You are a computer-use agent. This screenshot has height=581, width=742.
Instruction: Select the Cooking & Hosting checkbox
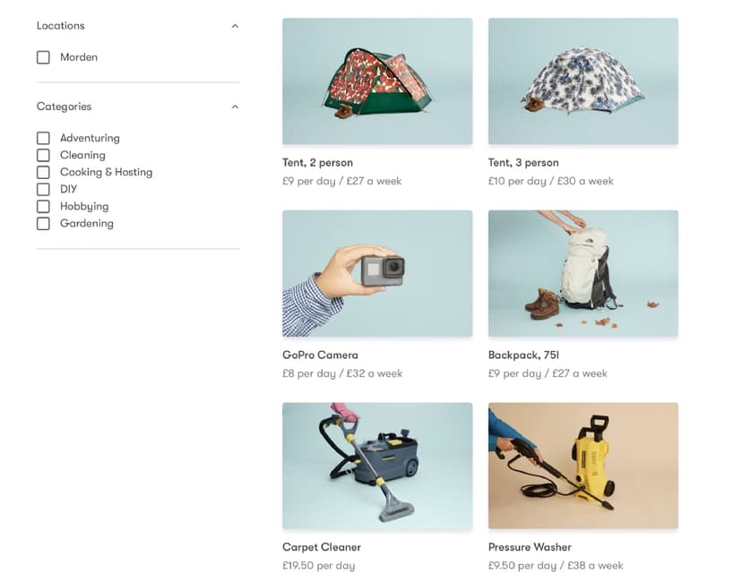tap(43, 172)
